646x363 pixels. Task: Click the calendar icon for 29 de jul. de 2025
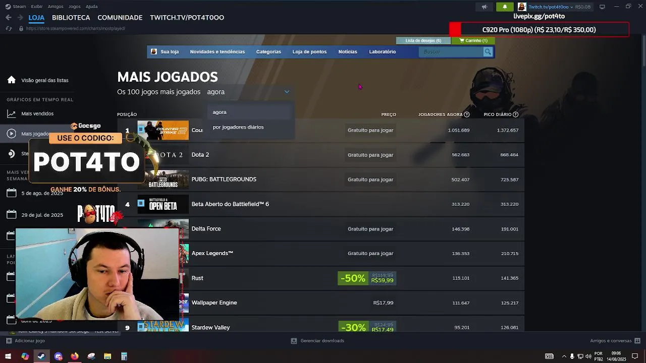12,215
